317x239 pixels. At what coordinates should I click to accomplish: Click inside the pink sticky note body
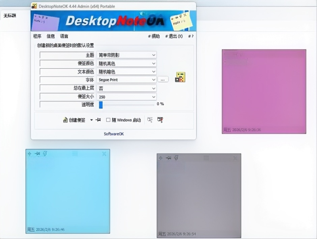(x=264, y=91)
